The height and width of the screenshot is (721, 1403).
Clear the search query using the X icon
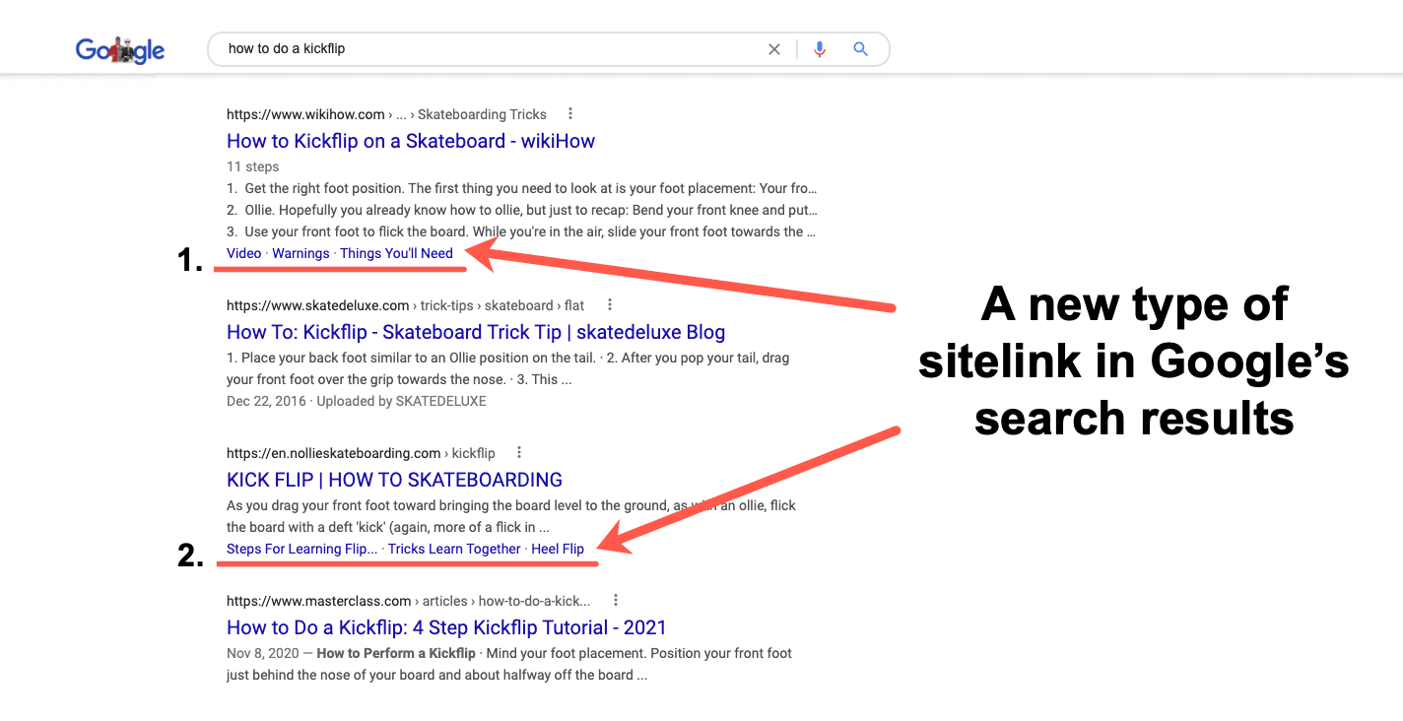(774, 48)
